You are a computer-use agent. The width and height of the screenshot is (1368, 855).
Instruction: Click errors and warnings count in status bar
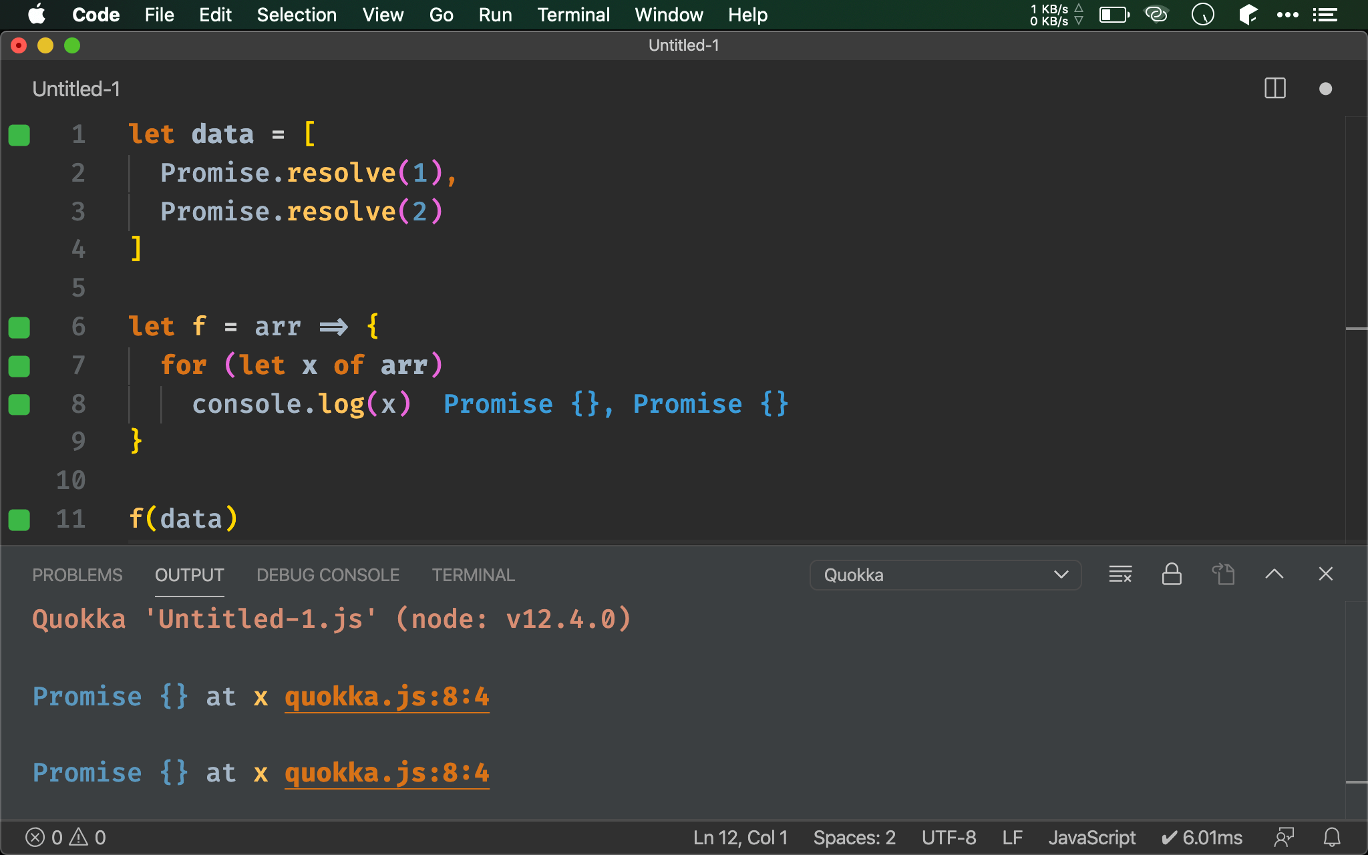[65, 838]
